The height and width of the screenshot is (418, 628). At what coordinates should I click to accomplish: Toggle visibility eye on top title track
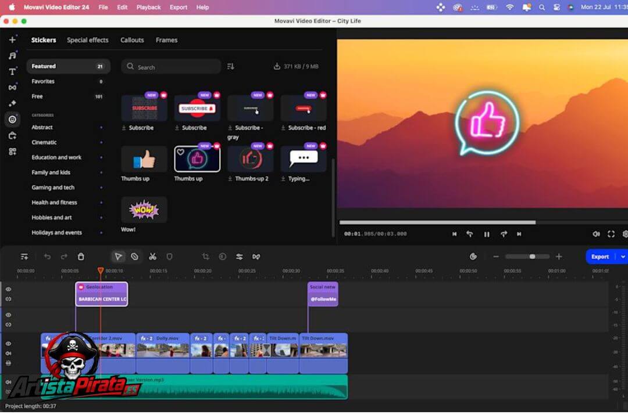(8, 289)
